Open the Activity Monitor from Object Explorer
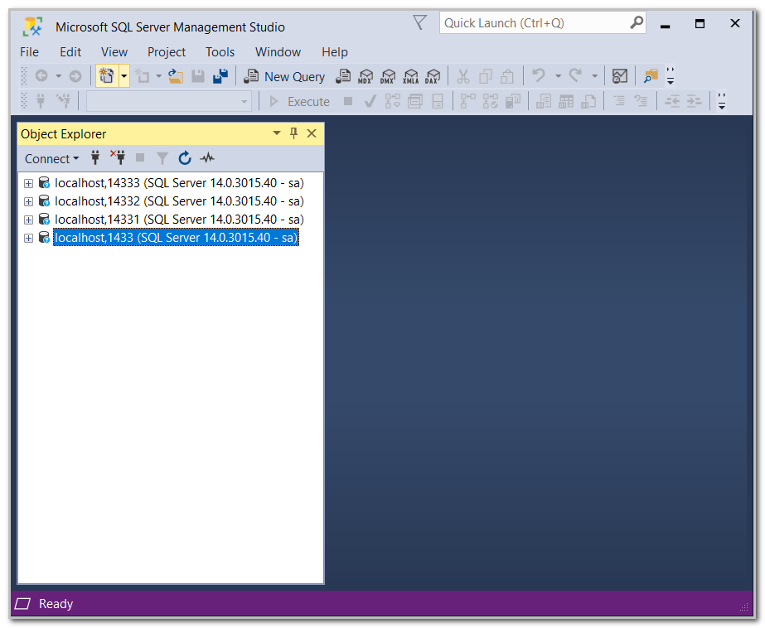Screen dimensions: 765x628 (206, 157)
